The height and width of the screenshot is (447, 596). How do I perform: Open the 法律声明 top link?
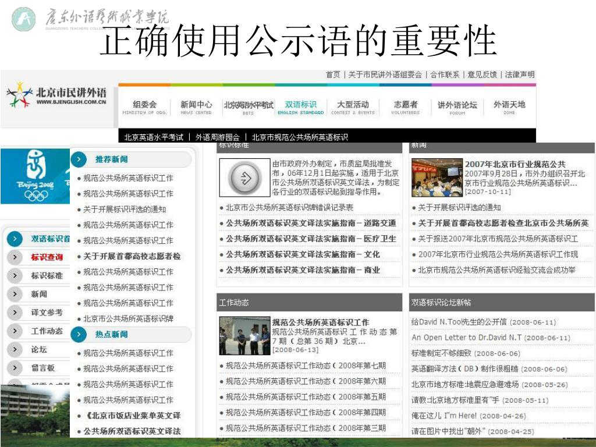520,74
